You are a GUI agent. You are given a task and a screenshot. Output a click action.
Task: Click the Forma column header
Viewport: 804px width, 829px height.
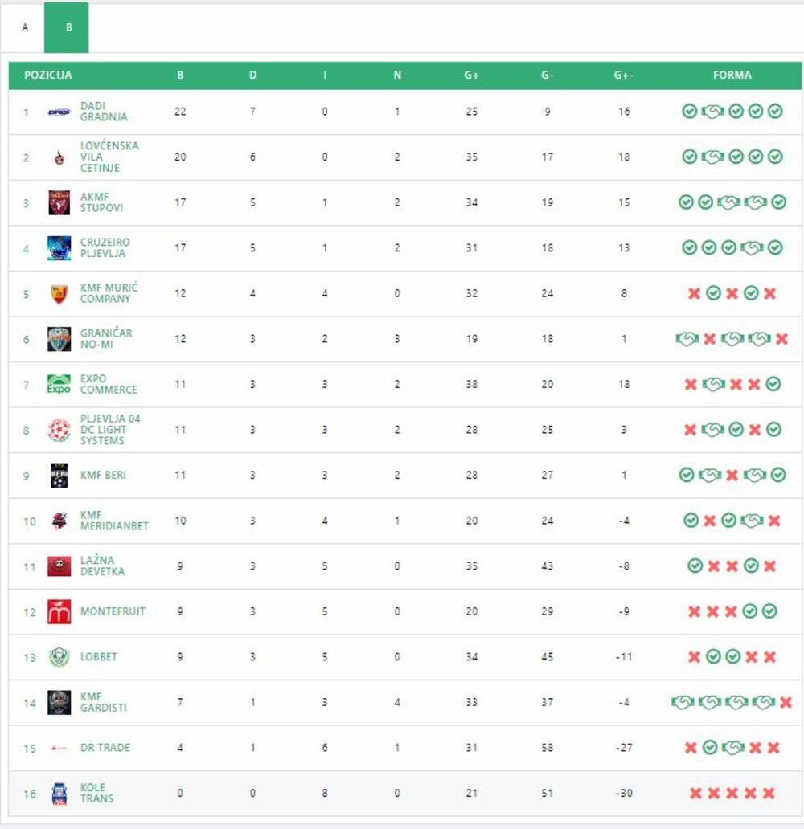click(732, 76)
